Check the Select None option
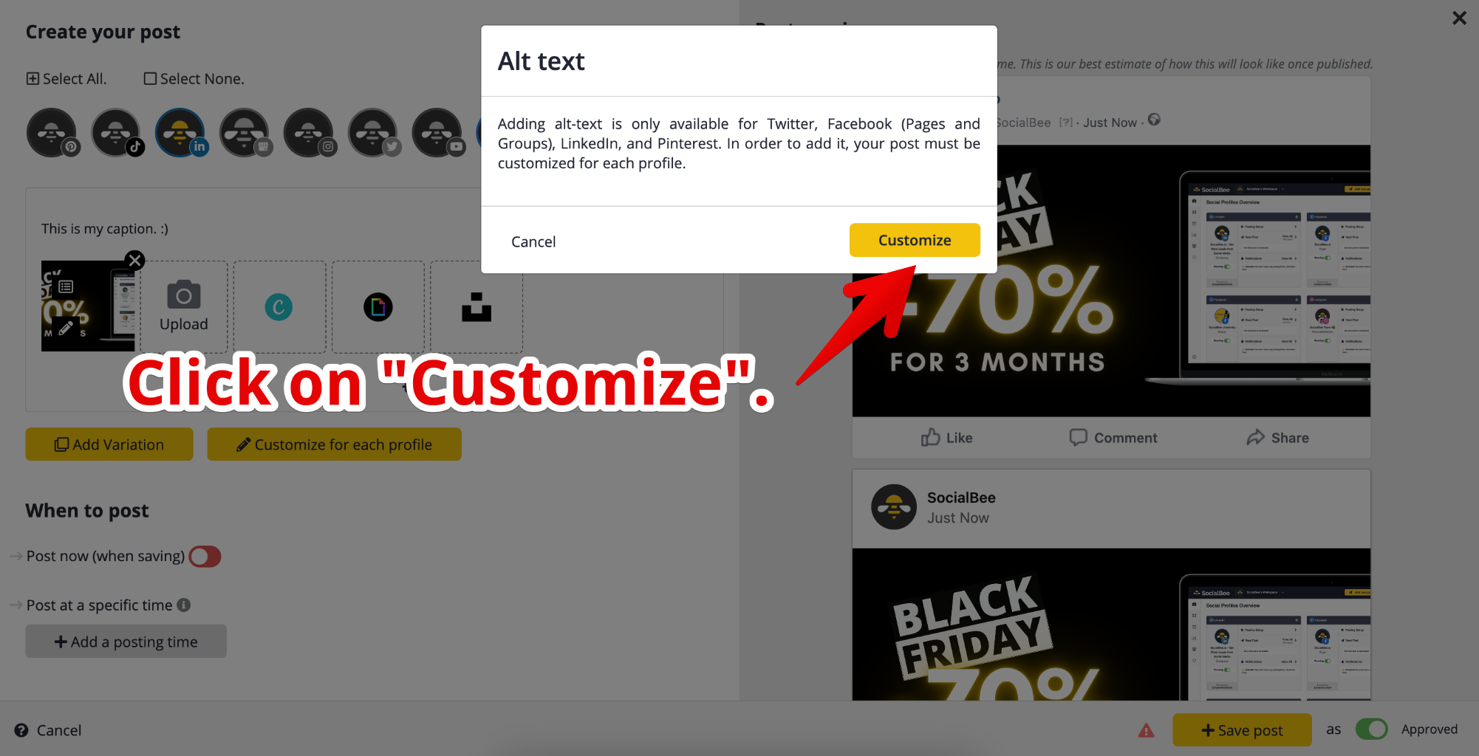The width and height of the screenshot is (1479, 756). (x=194, y=78)
